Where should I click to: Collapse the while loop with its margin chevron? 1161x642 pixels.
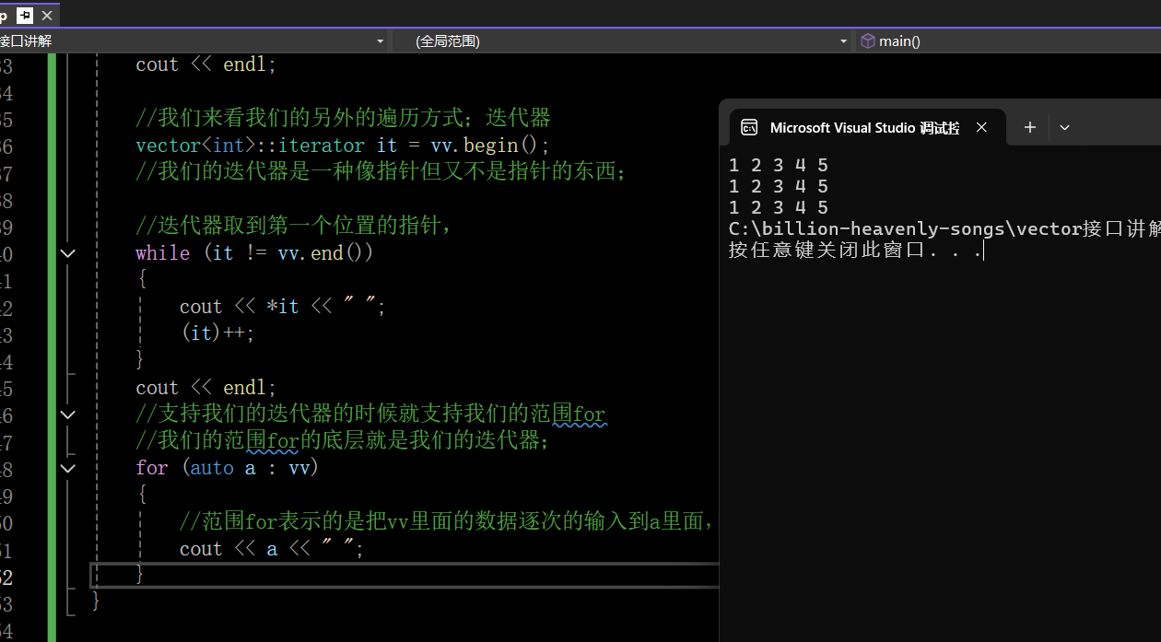[x=67, y=252]
